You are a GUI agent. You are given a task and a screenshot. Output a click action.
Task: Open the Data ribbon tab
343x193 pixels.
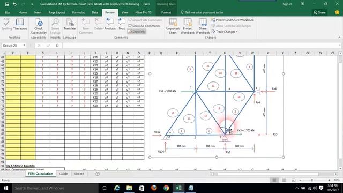pos(95,12)
